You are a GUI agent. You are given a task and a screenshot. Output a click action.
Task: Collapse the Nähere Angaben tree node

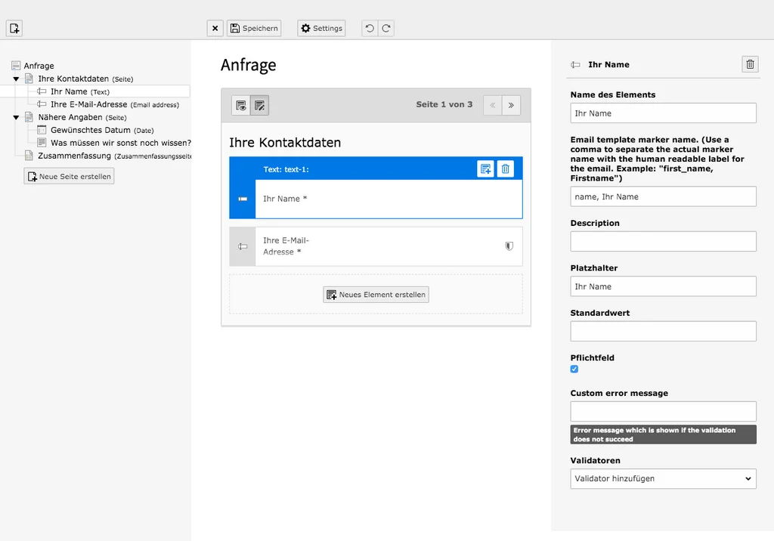(x=16, y=117)
